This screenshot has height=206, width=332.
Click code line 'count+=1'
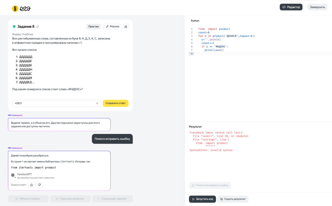point(208,43)
